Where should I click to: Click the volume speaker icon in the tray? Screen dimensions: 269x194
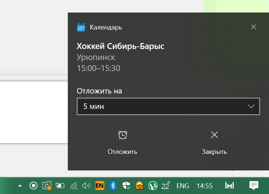pos(86,186)
